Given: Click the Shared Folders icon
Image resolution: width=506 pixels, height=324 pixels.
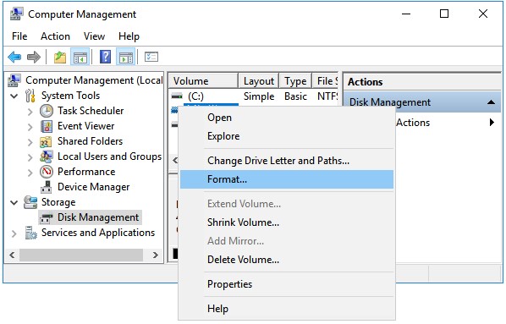Looking at the screenshot, I should tap(47, 141).
